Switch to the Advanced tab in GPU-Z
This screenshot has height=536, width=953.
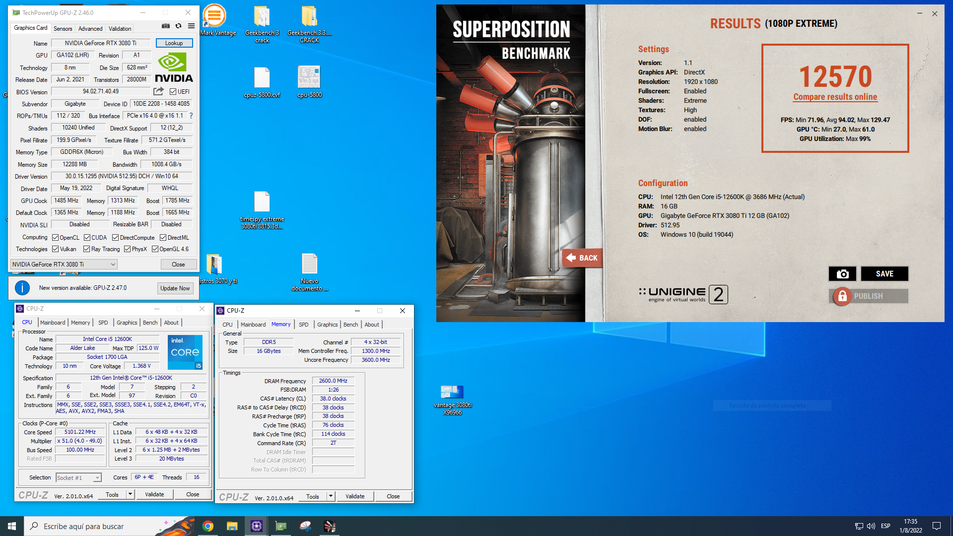(90, 29)
